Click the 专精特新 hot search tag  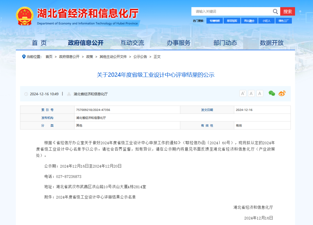pos(215,21)
